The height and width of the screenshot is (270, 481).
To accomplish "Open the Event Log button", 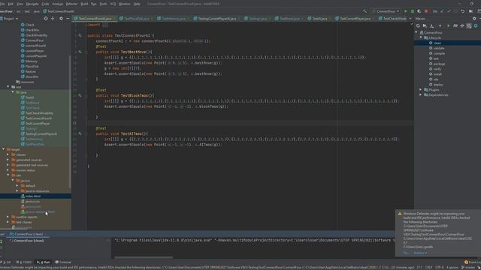I will [473, 262].
